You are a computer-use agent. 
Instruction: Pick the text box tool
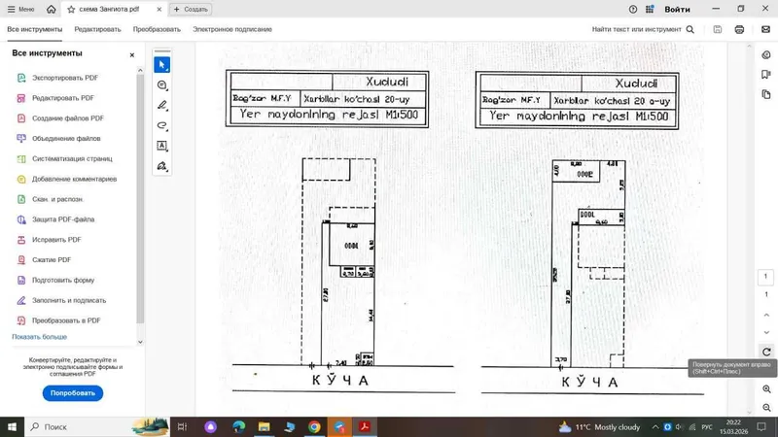(161, 146)
